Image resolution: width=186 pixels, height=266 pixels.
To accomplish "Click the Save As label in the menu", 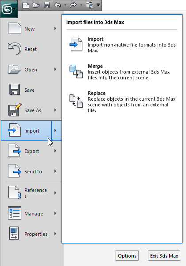I will (x=33, y=110).
